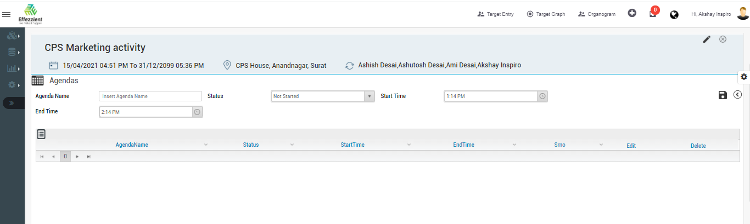Open the notifications inbox icon
The image size is (750, 224).
coord(652,14)
